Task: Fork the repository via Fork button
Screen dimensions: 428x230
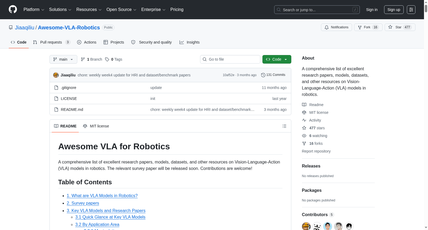Action: (368, 27)
